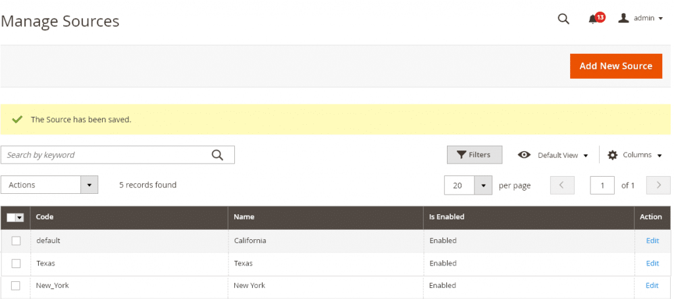Sort by the Name column header
Viewport: 674px width, 299px height.
tap(244, 217)
